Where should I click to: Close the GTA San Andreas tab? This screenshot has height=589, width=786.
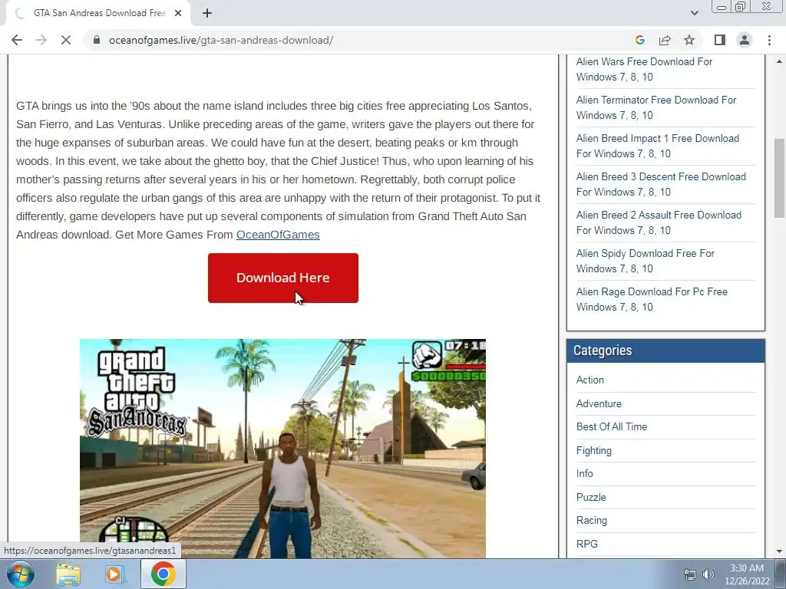178,13
